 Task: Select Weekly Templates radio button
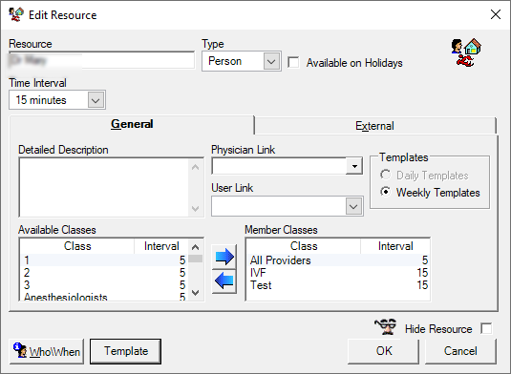[386, 192]
